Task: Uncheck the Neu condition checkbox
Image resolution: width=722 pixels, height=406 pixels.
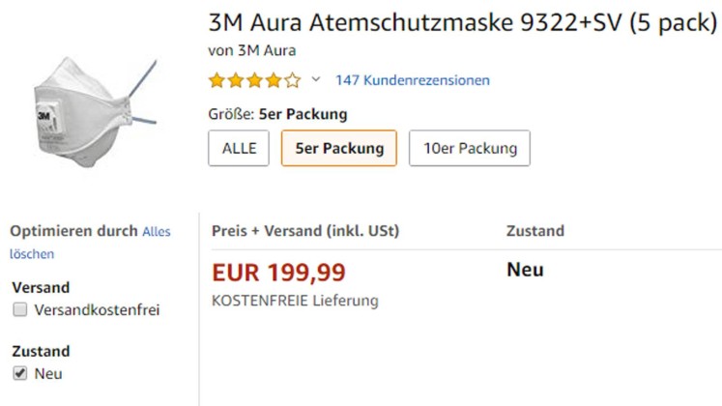Action: (x=20, y=373)
